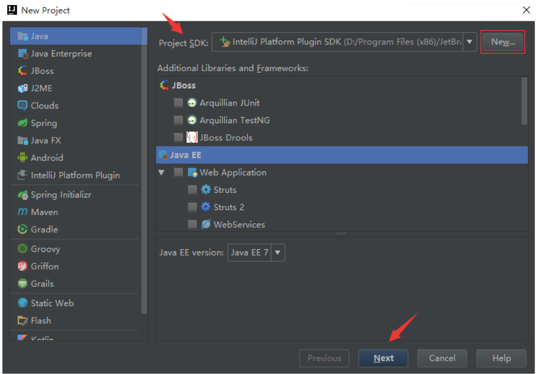Select Gradle project type
Image resolution: width=536 pixels, height=374 pixels.
coord(76,229)
